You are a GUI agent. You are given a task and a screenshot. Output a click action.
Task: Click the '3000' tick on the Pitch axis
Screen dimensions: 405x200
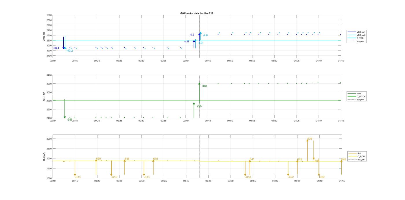pyautogui.click(x=49, y=92)
